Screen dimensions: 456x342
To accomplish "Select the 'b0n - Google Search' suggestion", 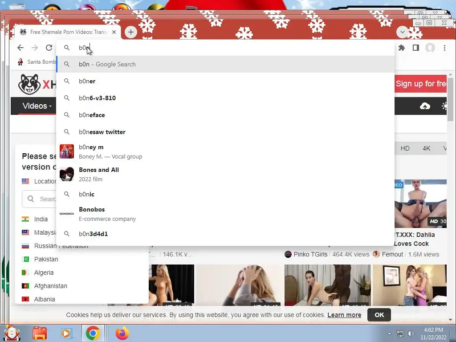I will tap(225, 64).
